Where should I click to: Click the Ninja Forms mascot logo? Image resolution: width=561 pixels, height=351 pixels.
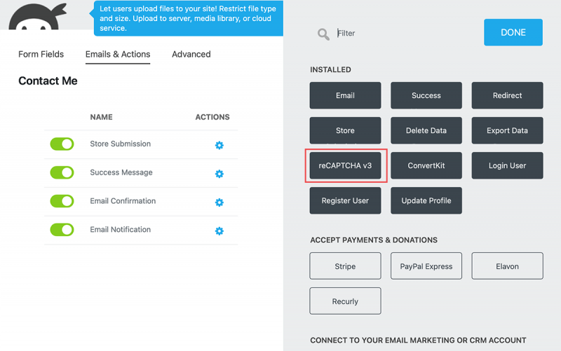(x=37, y=16)
